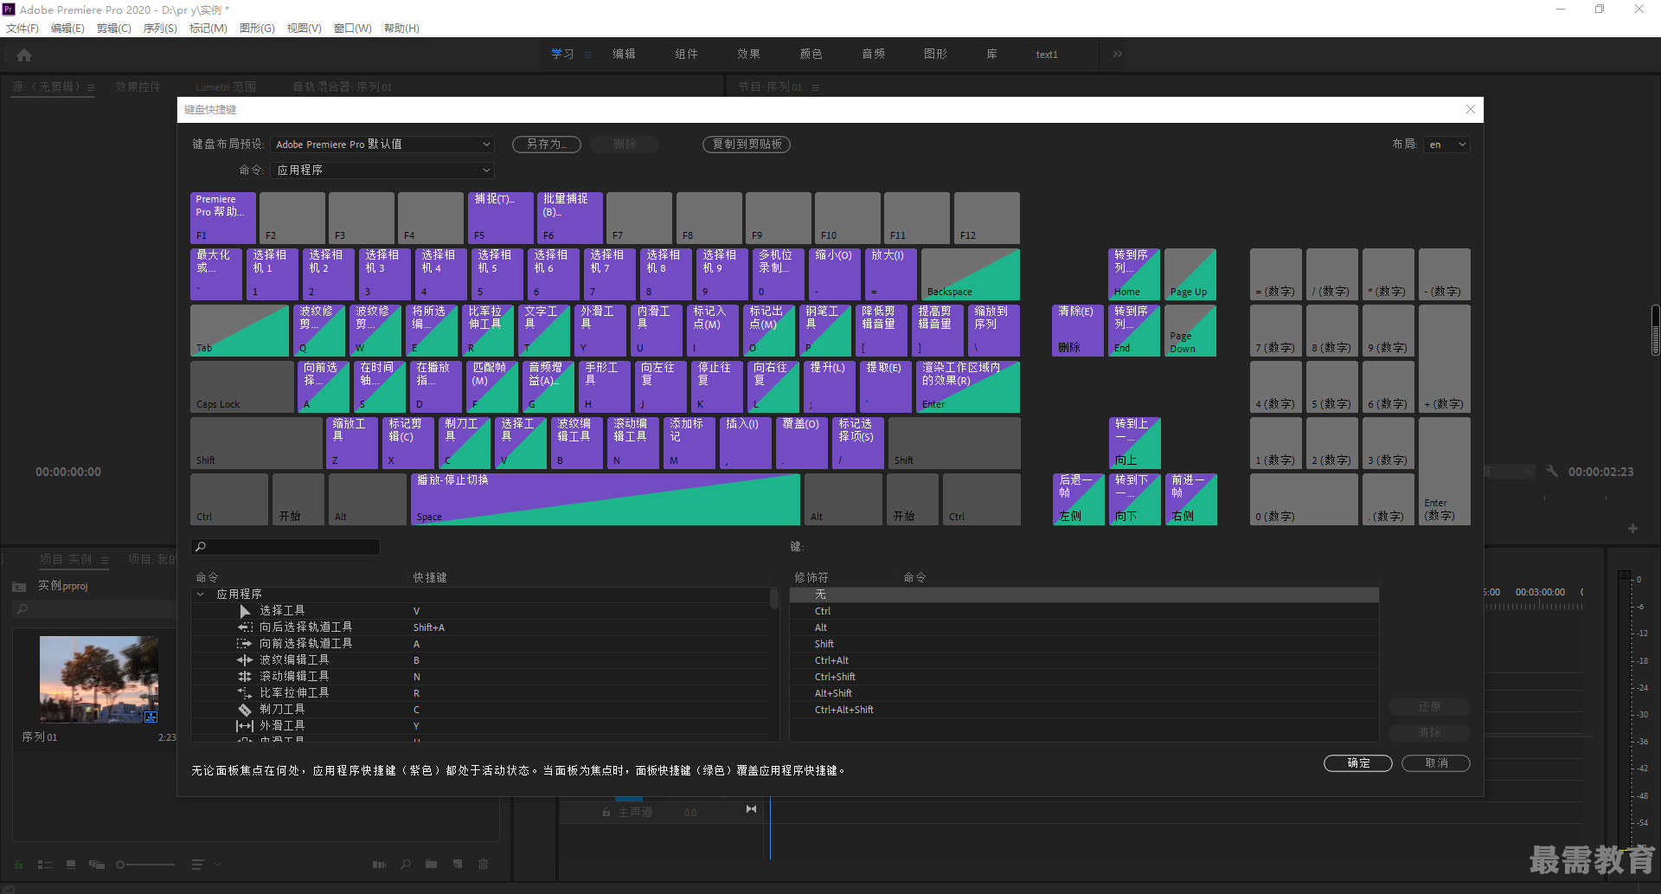Click the plus button editor icon in monitor
This screenshot has height=894, width=1661.
tap(1632, 529)
